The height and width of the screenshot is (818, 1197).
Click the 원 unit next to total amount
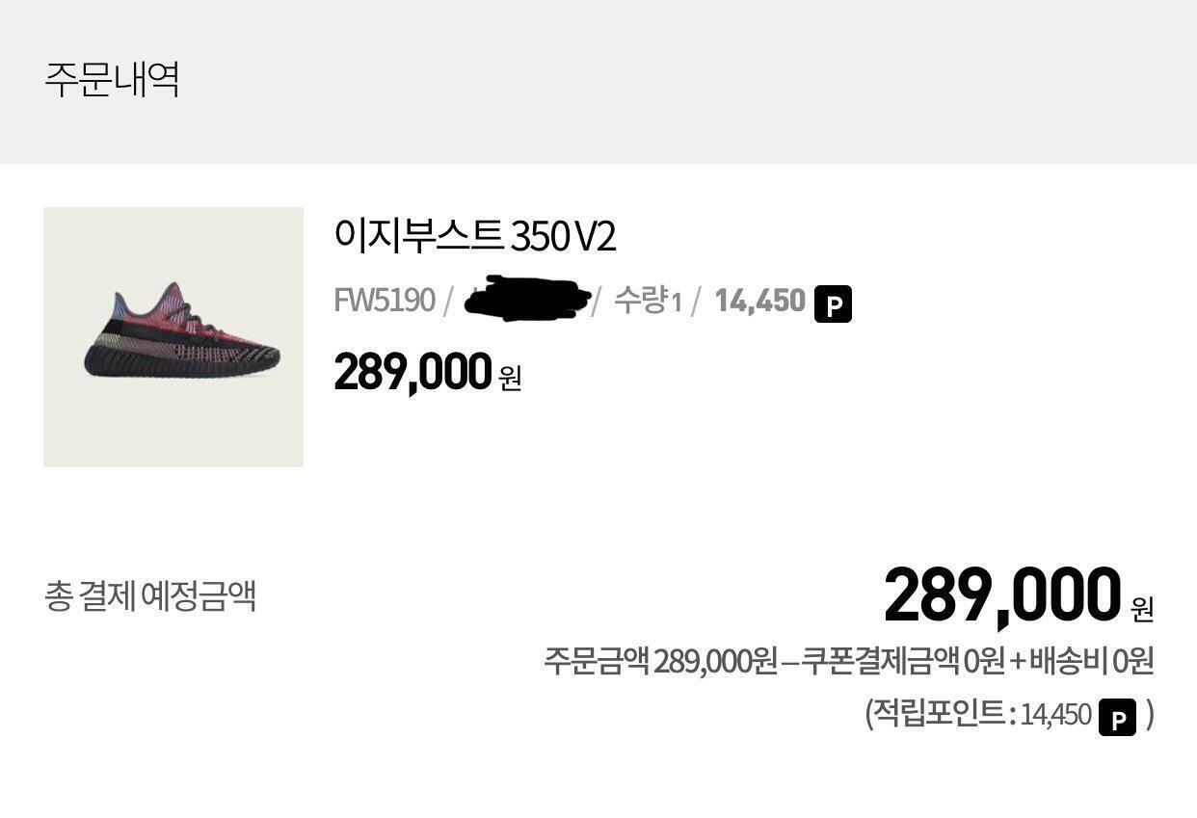click(x=1142, y=608)
